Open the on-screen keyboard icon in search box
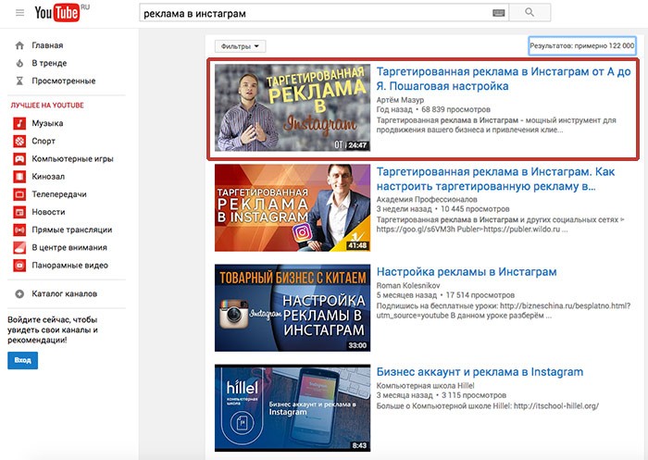Screen dimensions: 648x460 [x=499, y=13]
